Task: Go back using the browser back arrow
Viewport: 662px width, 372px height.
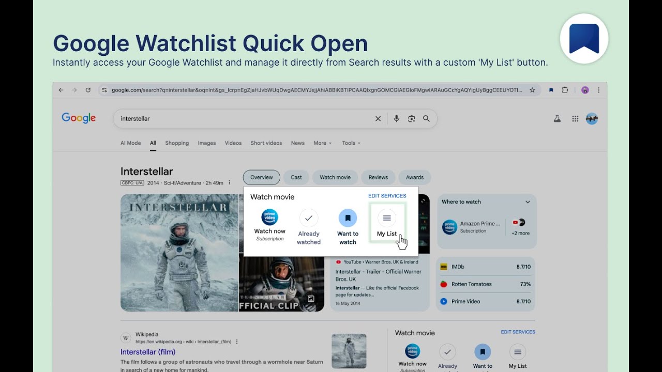Action: click(x=61, y=90)
